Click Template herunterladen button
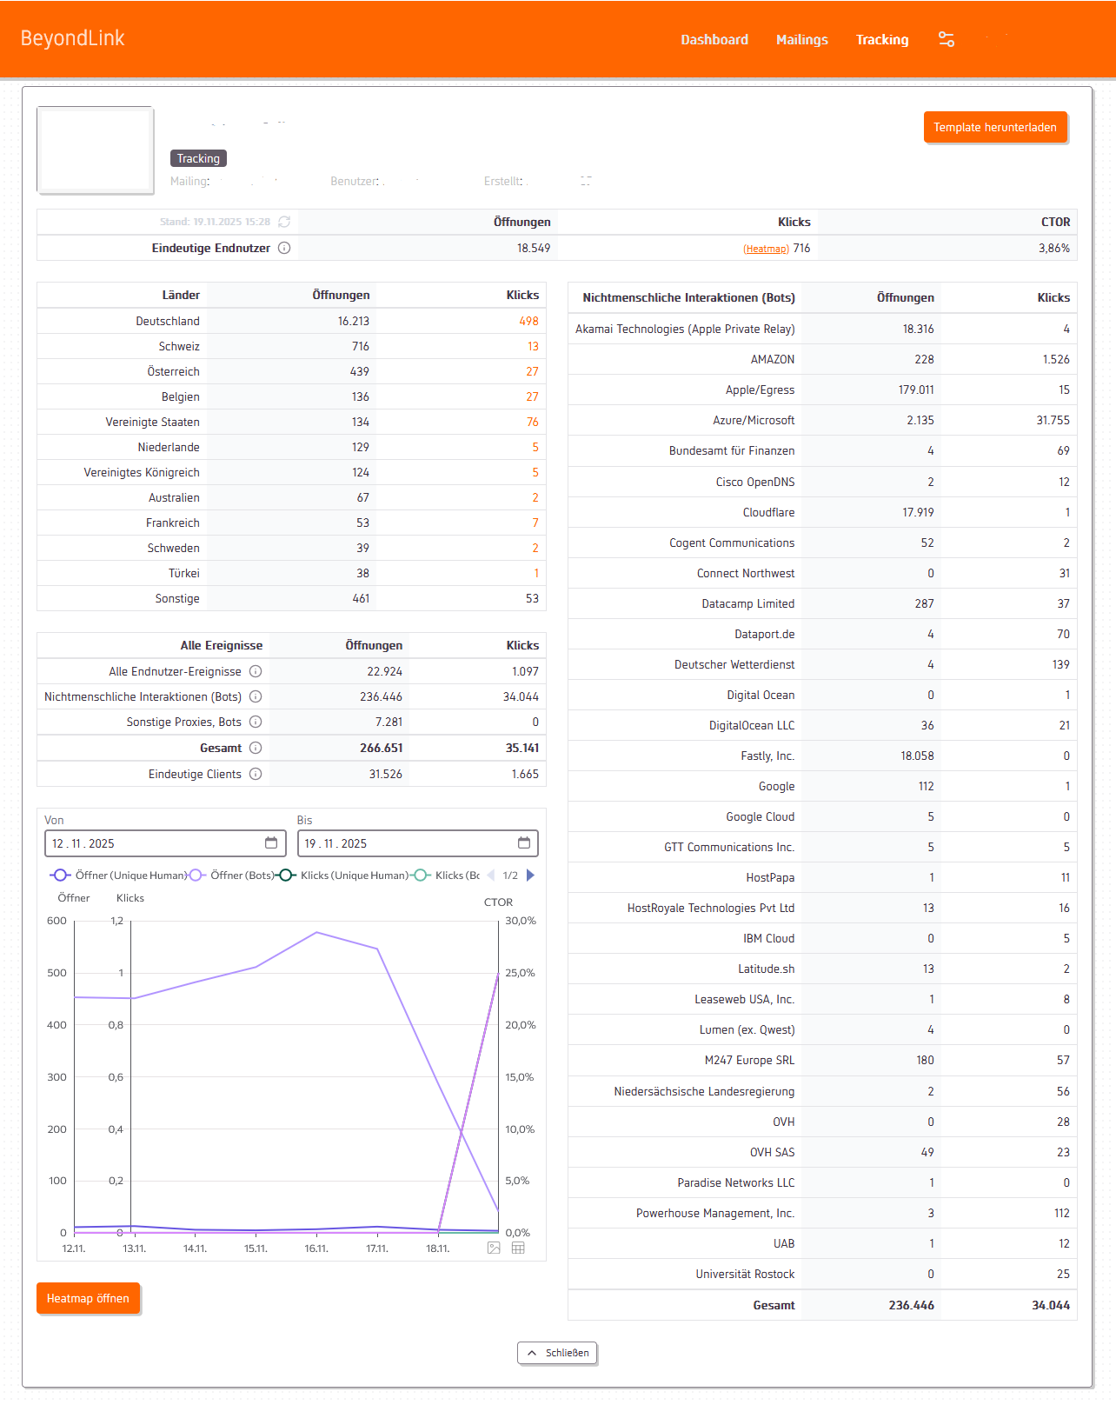This screenshot has width=1116, height=1405. pyautogui.click(x=994, y=127)
